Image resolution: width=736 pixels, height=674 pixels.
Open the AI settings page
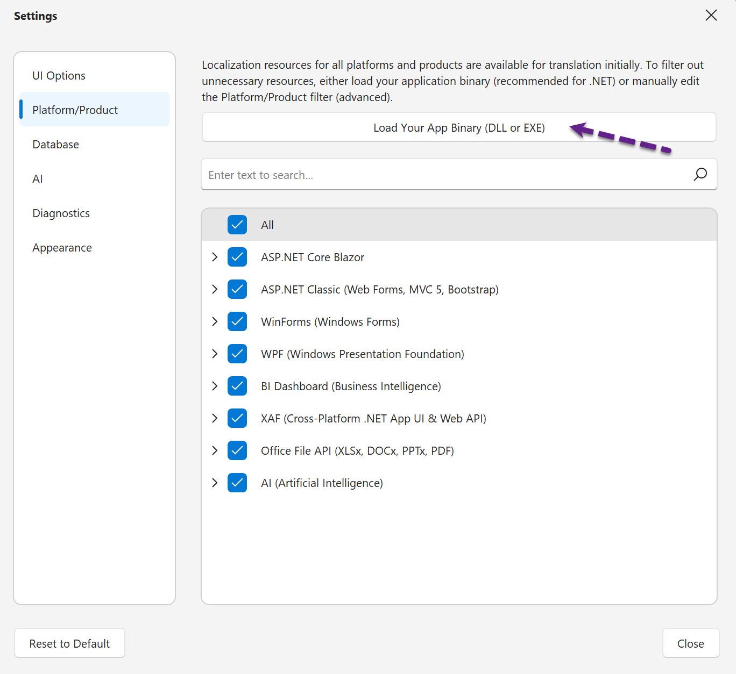coord(94,178)
